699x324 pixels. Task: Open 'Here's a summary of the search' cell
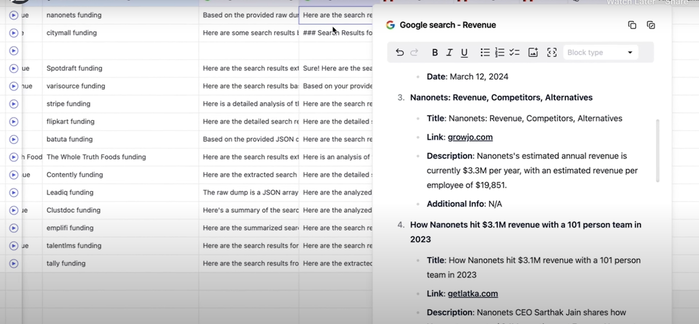point(249,210)
